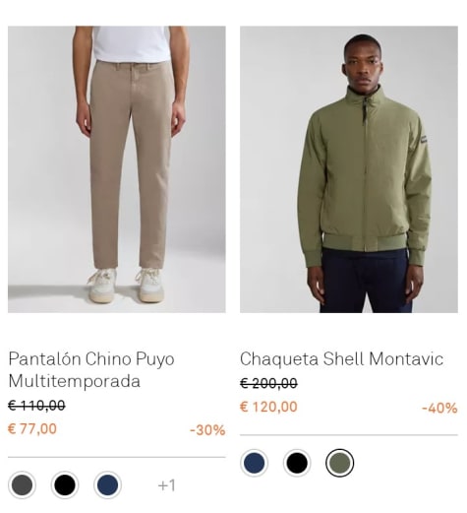Click the crossed-out € 200,00 price
Viewport: 467px width, 513px height.
[268, 383]
